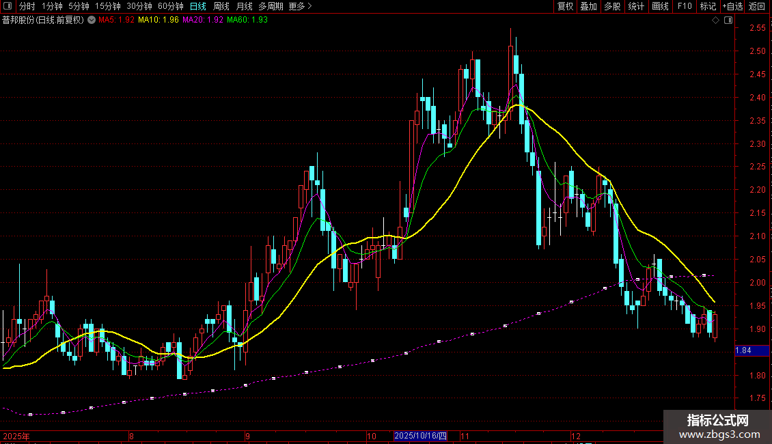The width and height of the screenshot is (772, 444).
Task: Toggle the left sidebar panel icon
Action: click(8, 6)
